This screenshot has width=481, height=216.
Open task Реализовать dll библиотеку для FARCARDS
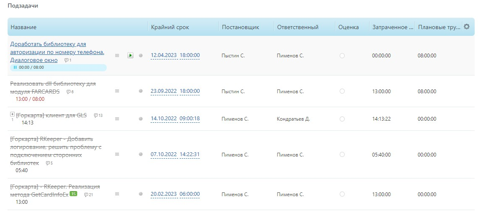tap(53, 87)
